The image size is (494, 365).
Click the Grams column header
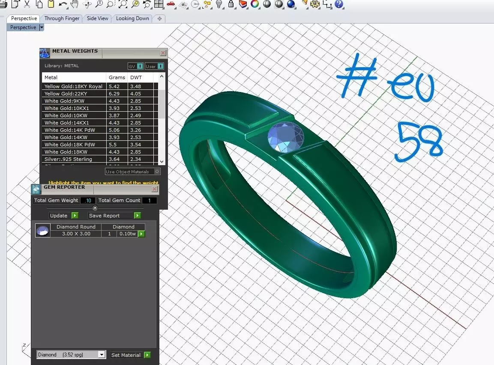(x=117, y=77)
